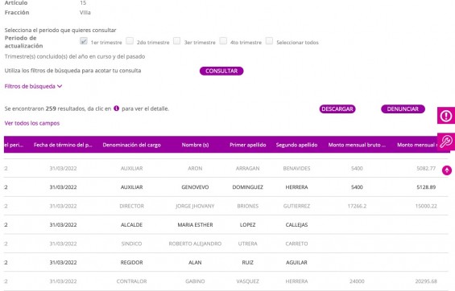This screenshot has height=291, width=455.
Task: Click the chevron next to Filtros de búsqueda
Action: [x=60, y=86]
